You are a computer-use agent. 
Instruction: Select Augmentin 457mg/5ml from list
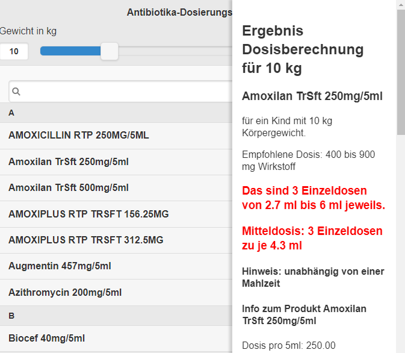pyautogui.click(x=116, y=266)
